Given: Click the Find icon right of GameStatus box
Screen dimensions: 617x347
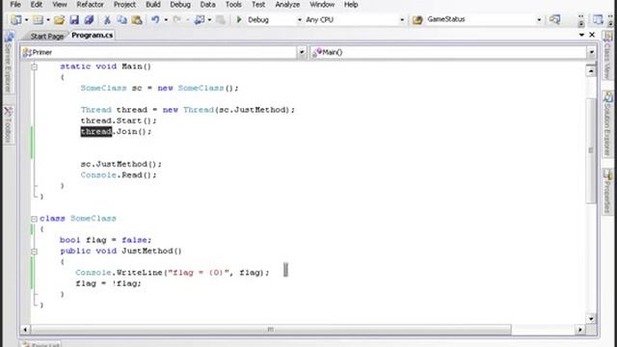Looking at the screenshot, I should [555, 19].
